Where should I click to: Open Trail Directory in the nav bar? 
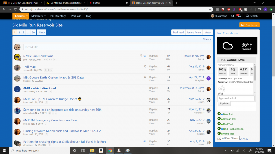pyautogui.click(x=58, y=16)
